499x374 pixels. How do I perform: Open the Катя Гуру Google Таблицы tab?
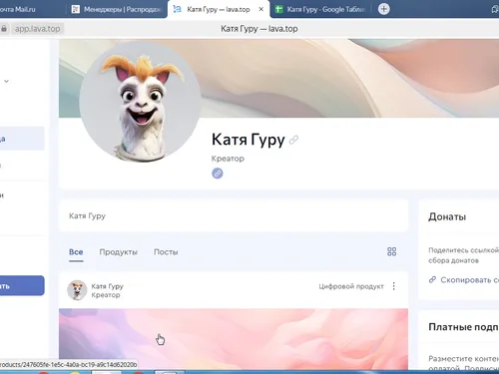coord(321,9)
